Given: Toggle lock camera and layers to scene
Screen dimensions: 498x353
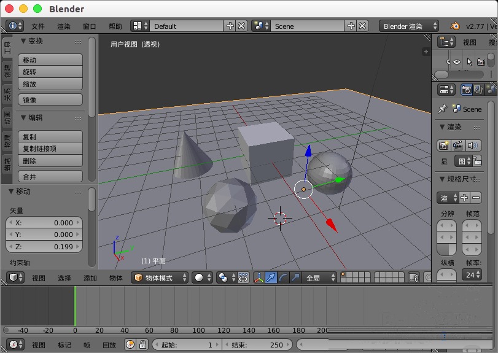Looking at the screenshot, I should 413,277.
